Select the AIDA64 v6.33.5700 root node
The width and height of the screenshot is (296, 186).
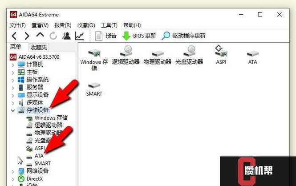click(x=34, y=57)
